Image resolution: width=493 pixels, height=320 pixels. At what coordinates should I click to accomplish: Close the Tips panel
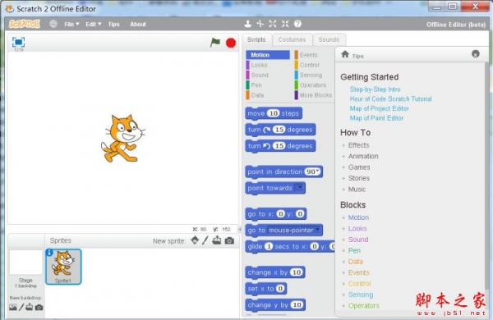click(476, 54)
